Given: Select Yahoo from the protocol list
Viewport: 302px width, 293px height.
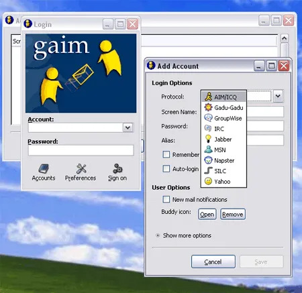Looking at the screenshot, I should 223,181.
